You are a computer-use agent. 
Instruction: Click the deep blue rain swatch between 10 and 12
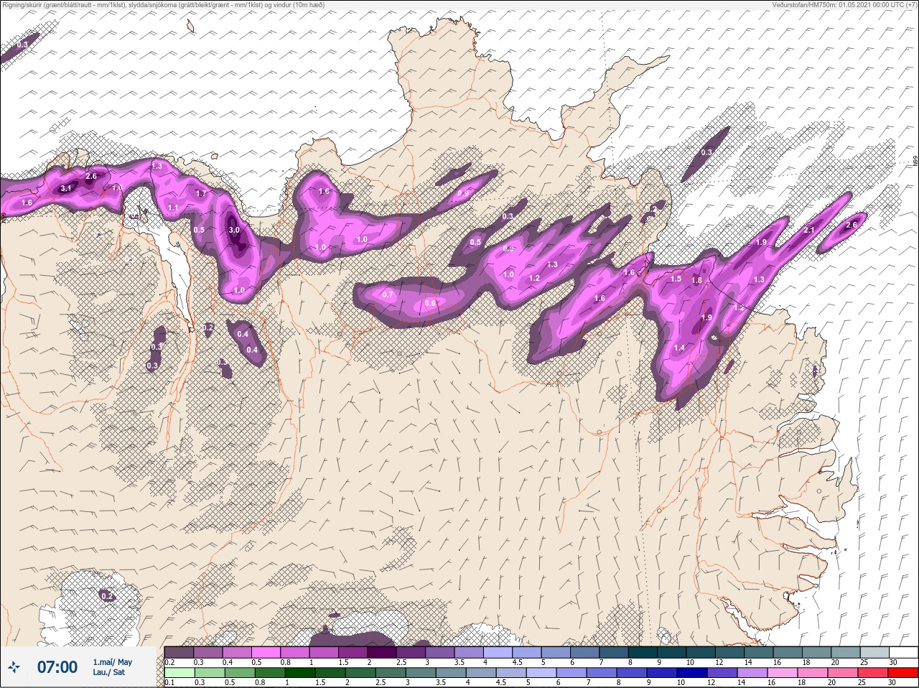click(691, 673)
